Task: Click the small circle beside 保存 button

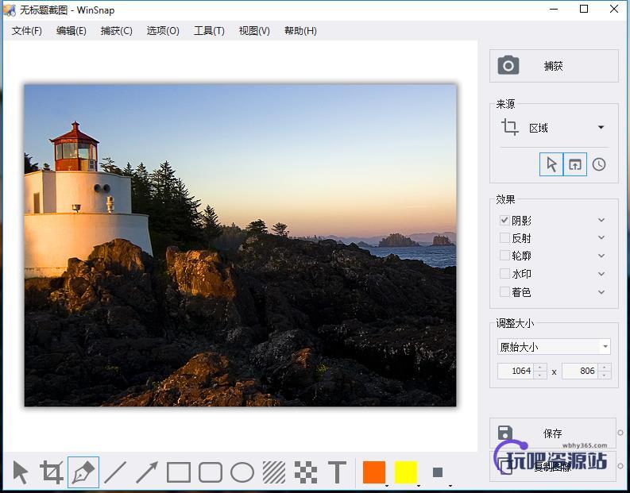Action: 620,433
